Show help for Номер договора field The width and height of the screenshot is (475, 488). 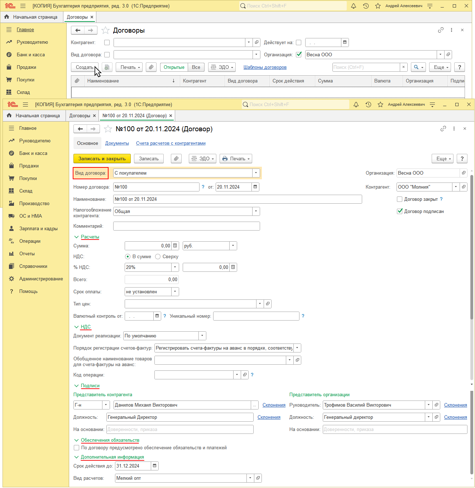pos(203,187)
